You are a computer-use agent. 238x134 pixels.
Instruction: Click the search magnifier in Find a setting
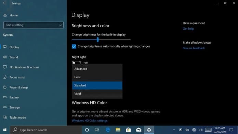[60, 25]
